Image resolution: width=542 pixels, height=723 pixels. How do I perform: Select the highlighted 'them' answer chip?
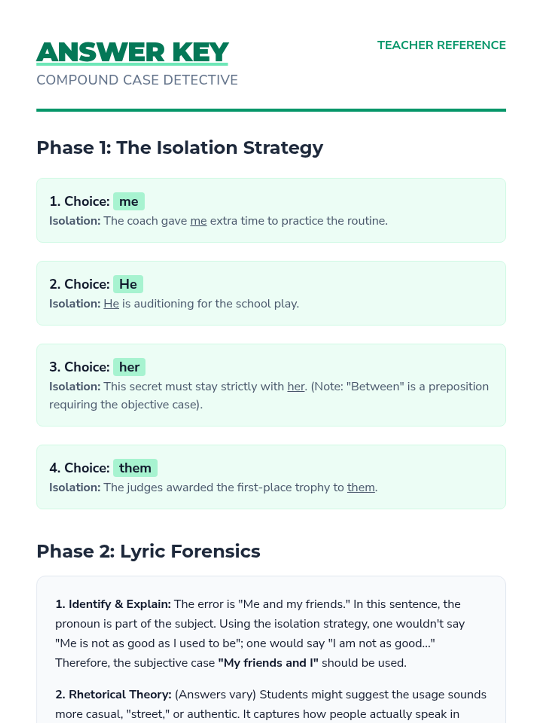pyautogui.click(x=135, y=468)
